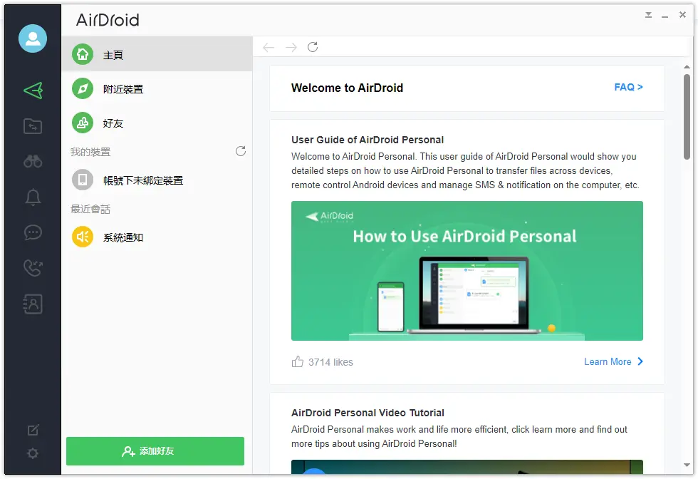
Task: Open the How to Use AirDroid Personal banner
Action: pyautogui.click(x=467, y=271)
